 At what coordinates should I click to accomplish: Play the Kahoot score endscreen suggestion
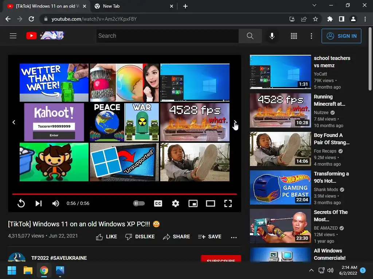(x=54, y=122)
